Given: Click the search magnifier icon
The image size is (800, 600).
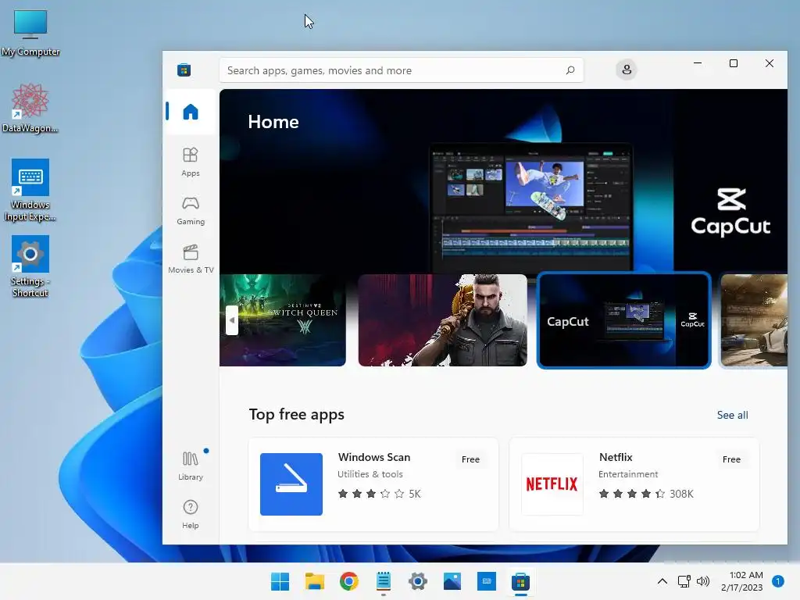Looking at the screenshot, I should point(570,70).
